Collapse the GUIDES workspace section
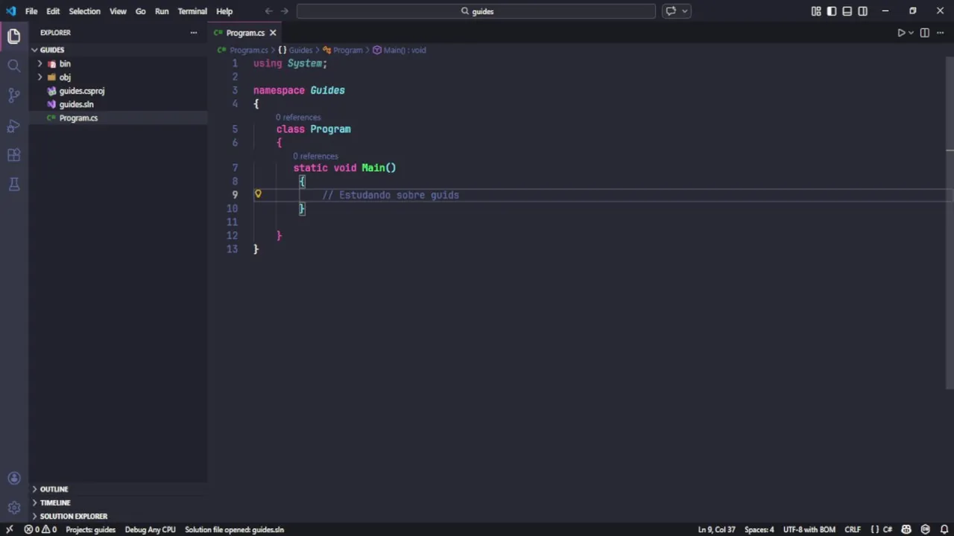The height and width of the screenshot is (536, 954). click(52, 50)
